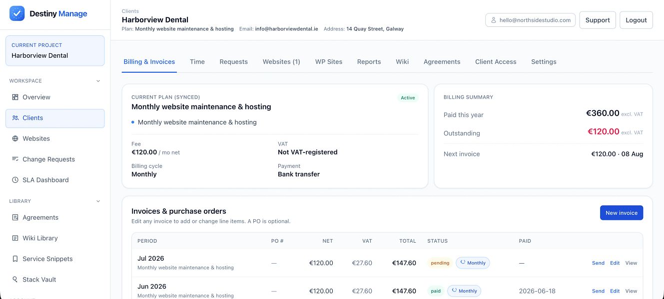Click the Bank transfer payment value
Image resolution: width=664 pixels, height=299 pixels.
[299, 174]
